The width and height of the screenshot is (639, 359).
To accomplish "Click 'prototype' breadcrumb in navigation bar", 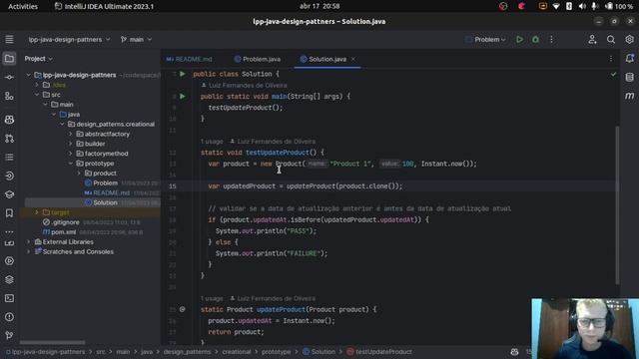I will [x=276, y=352].
